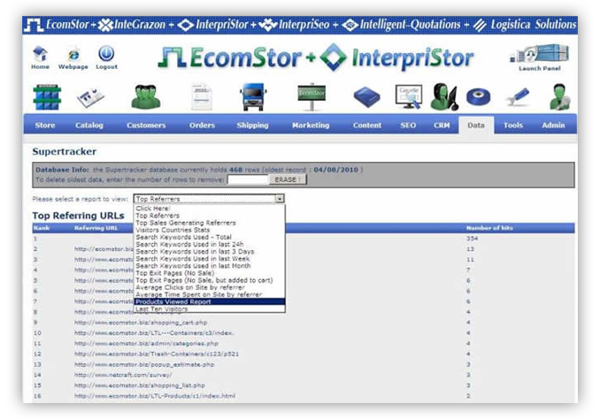Click the InteGrazon logo in top banner
The image size is (600, 419).
pyautogui.click(x=132, y=25)
